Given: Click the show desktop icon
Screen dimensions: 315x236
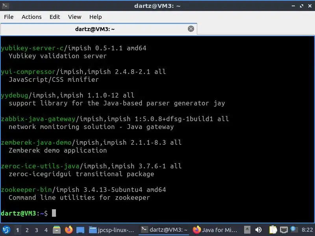Looking at the screenshot, I should (80, 230).
